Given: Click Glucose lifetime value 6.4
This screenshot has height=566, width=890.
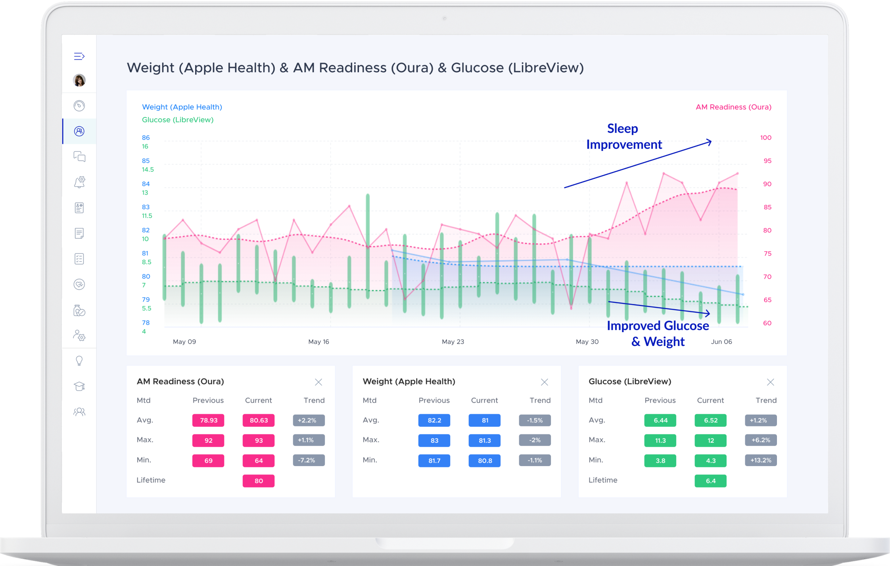Looking at the screenshot, I should [x=711, y=481].
